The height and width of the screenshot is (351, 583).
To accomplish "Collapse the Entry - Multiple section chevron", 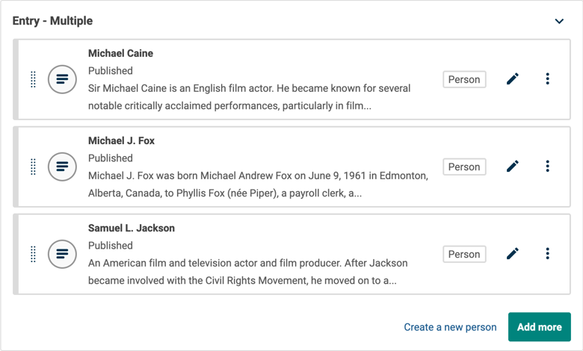I will (559, 21).
